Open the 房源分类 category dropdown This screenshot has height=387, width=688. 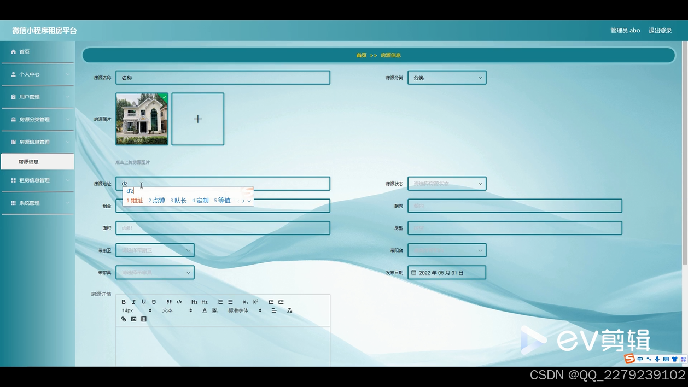(x=447, y=78)
